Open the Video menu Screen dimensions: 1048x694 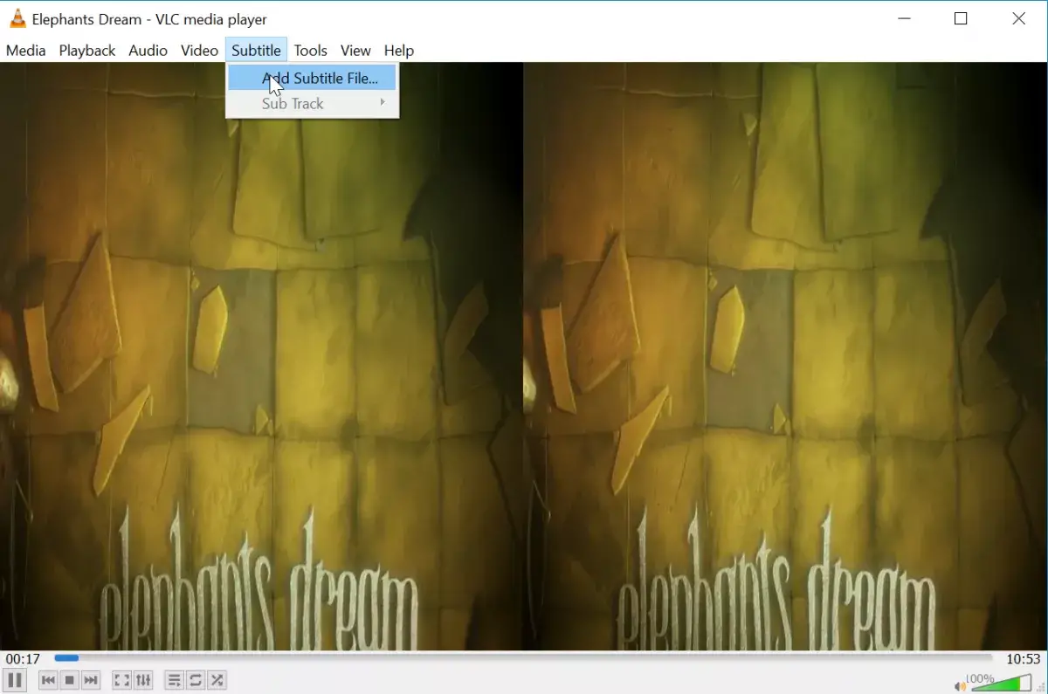(x=199, y=51)
